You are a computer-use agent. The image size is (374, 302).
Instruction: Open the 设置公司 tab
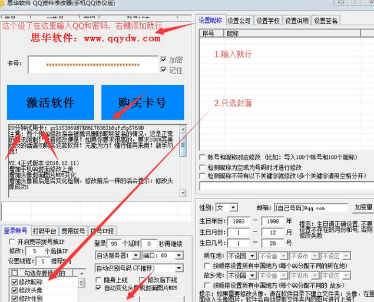[x=239, y=21]
